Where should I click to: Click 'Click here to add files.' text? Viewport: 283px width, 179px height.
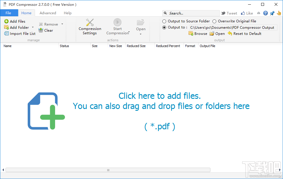[159, 96]
